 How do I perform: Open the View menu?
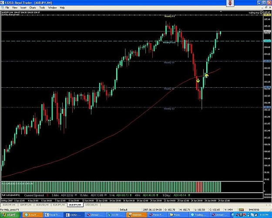pos(15,8)
